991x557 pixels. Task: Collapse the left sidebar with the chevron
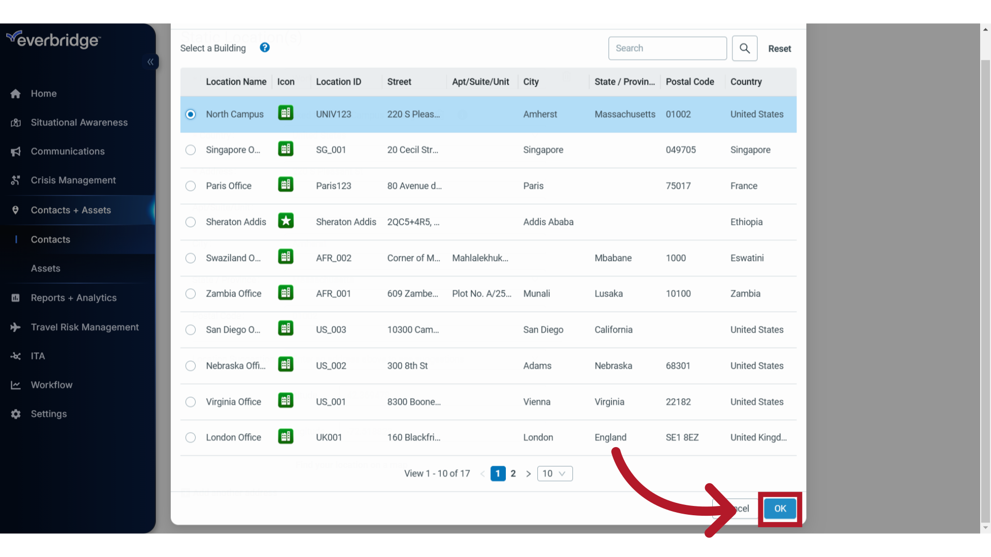point(150,62)
